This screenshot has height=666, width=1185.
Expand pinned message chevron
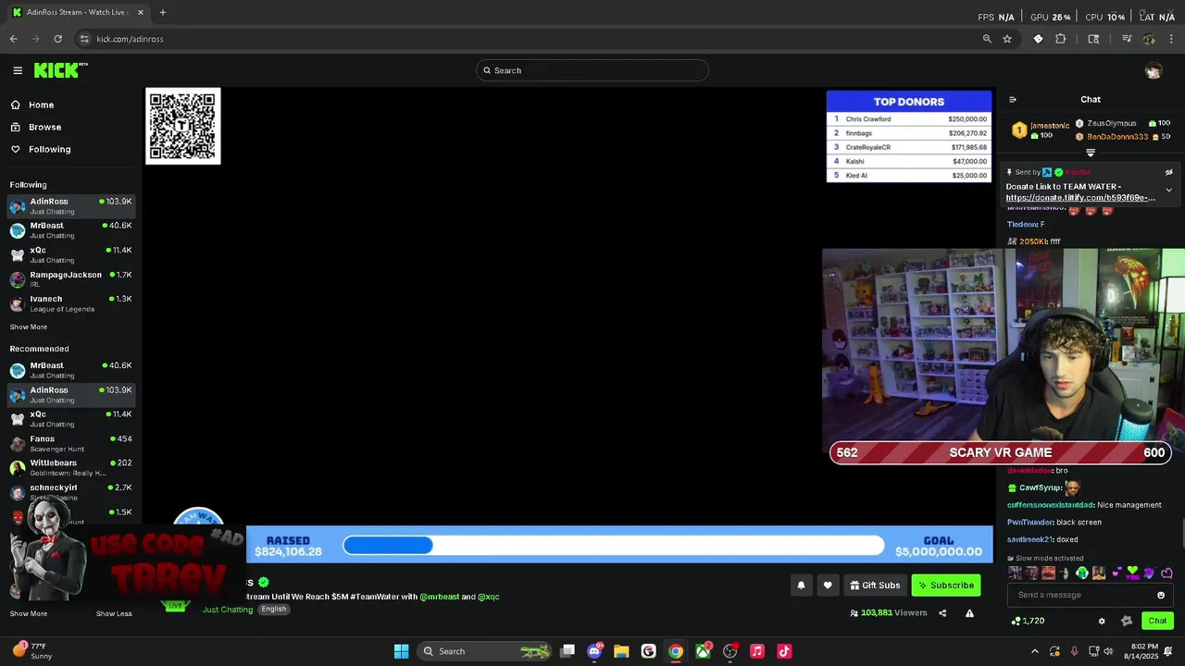(x=1168, y=190)
